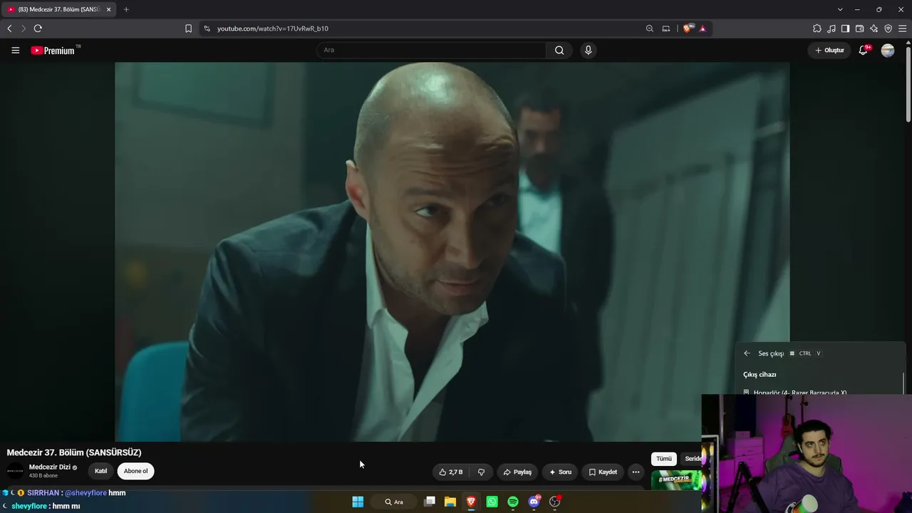Image resolution: width=912 pixels, height=513 pixels.
Task: Open Brave Rewards triangle icon
Action: pyautogui.click(x=703, y=28)
